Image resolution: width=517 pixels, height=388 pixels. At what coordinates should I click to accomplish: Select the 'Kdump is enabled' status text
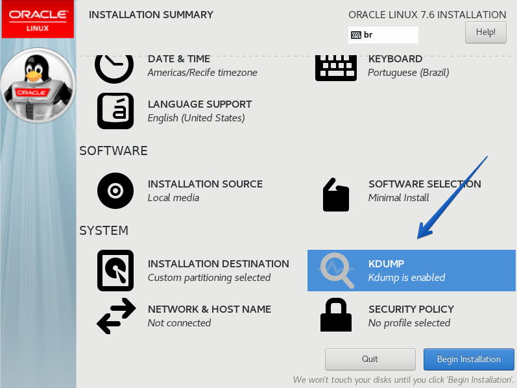(x=406, y=278)
